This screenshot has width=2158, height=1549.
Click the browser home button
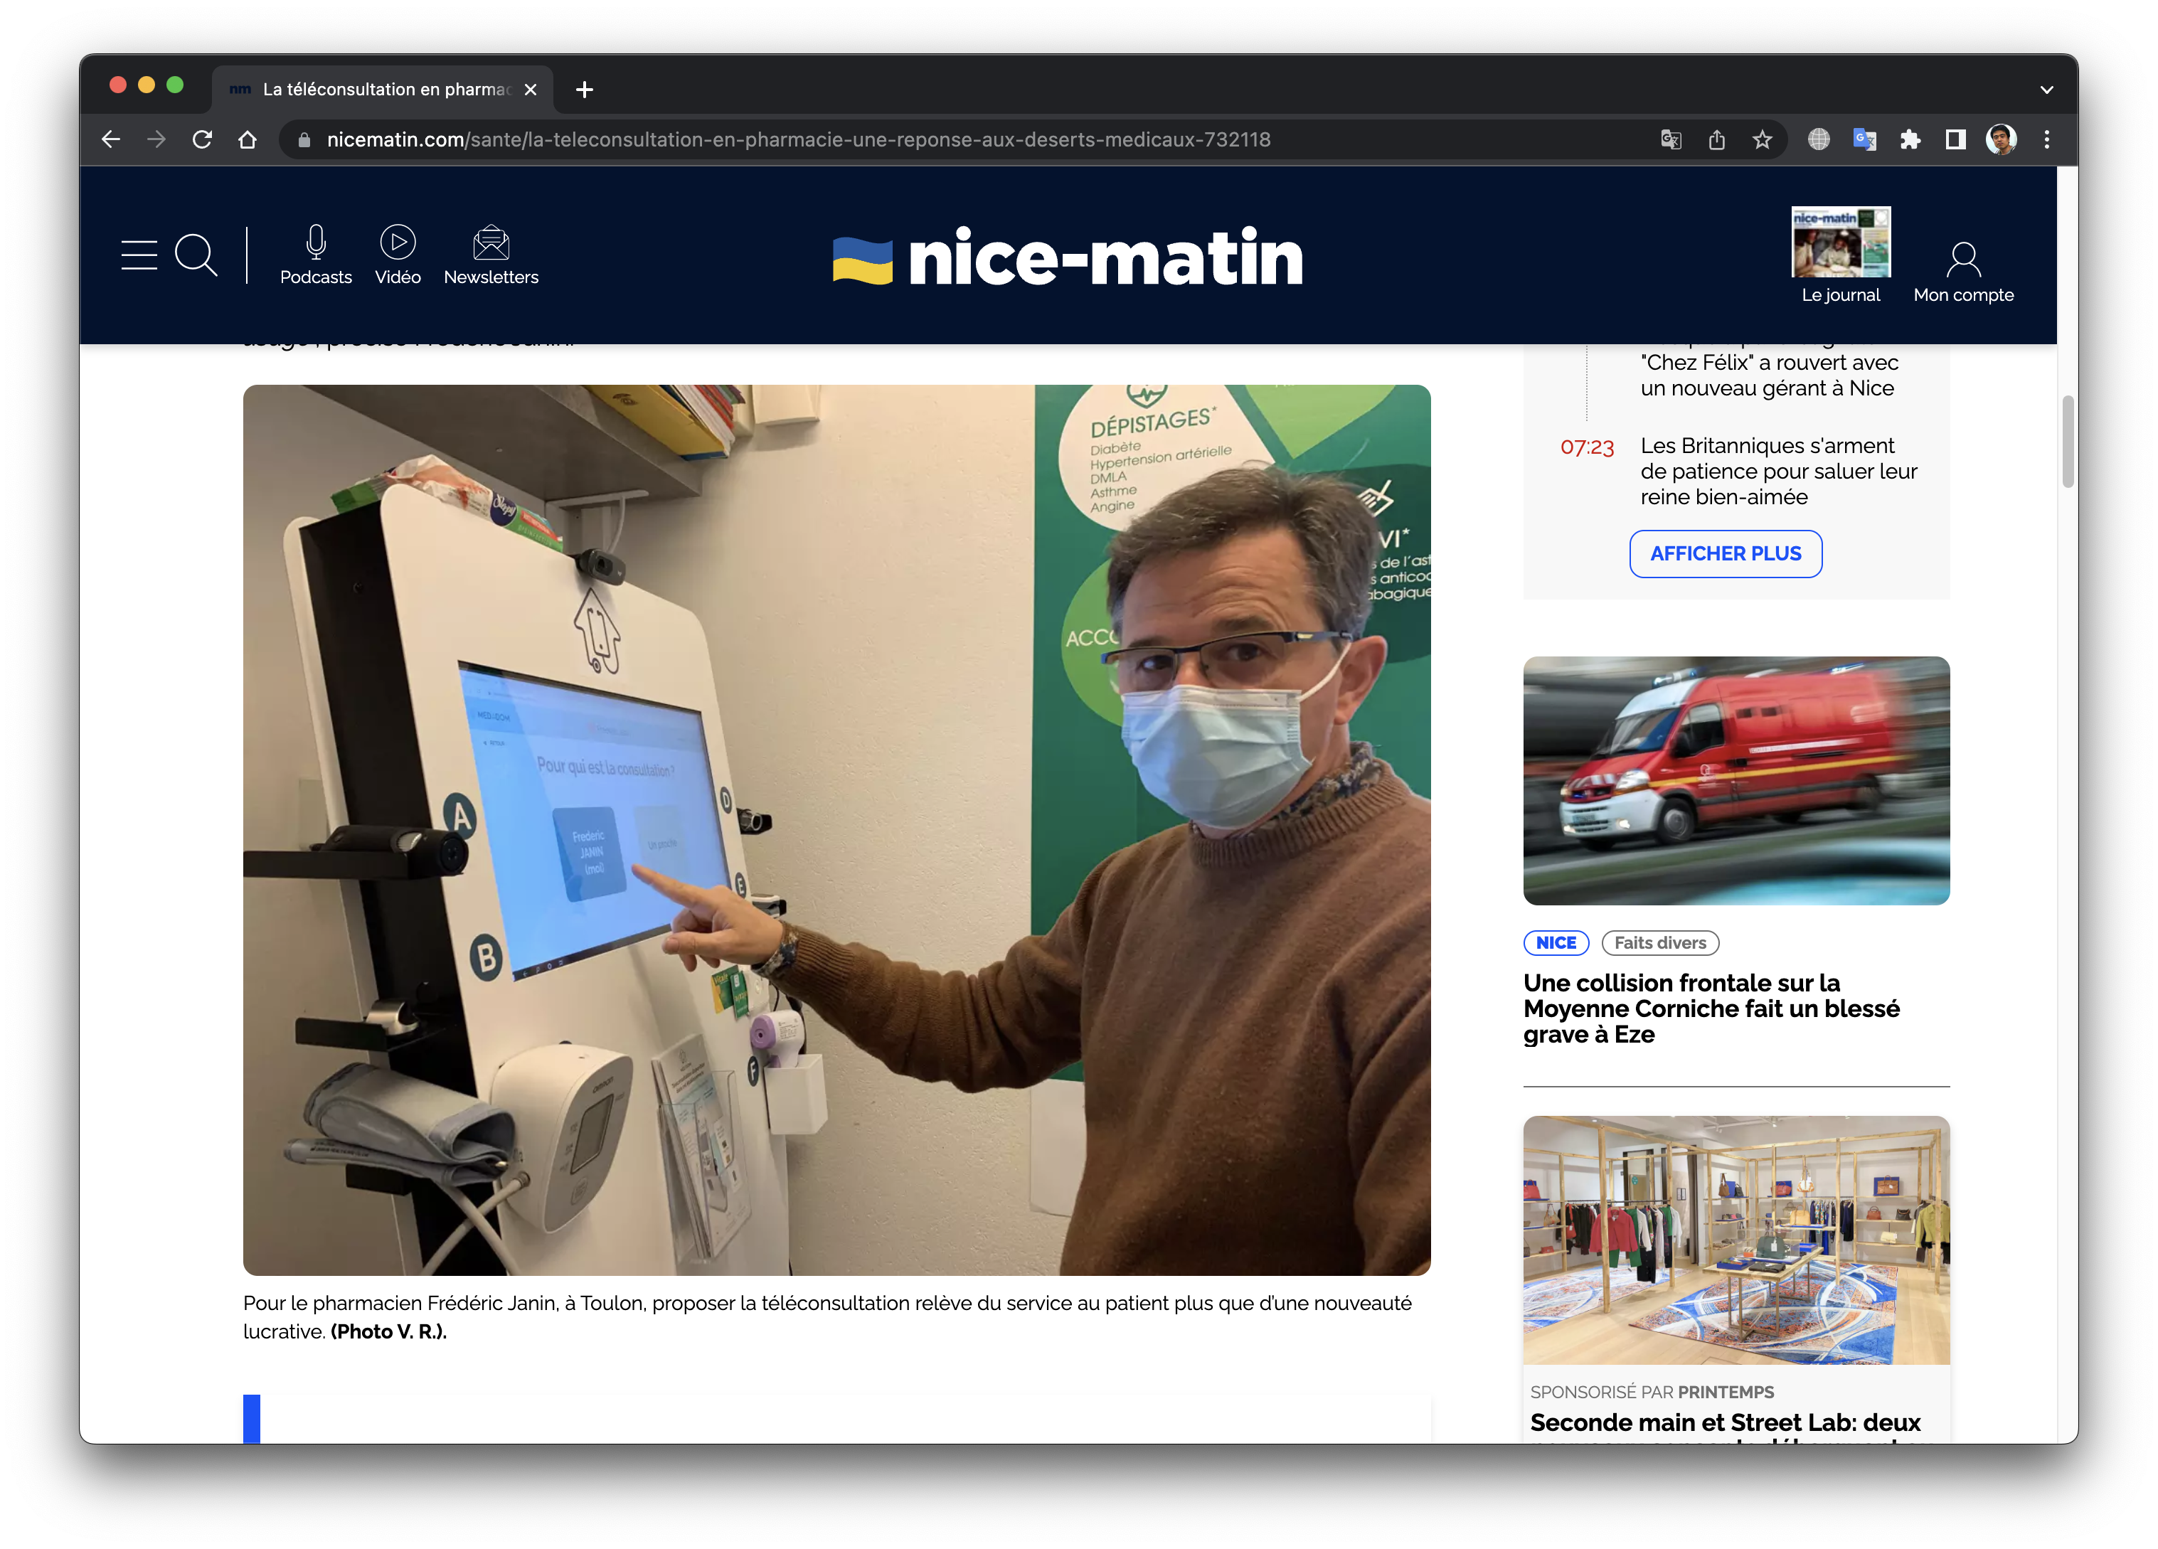[248, 140]
